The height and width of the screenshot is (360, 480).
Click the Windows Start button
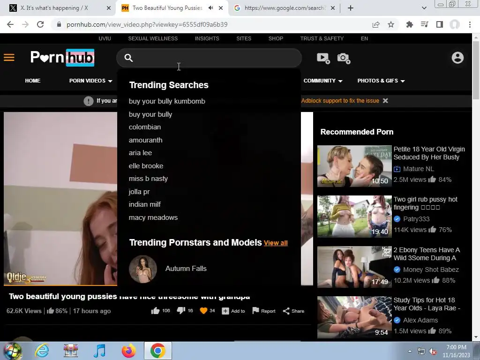[x=12, y=351]
